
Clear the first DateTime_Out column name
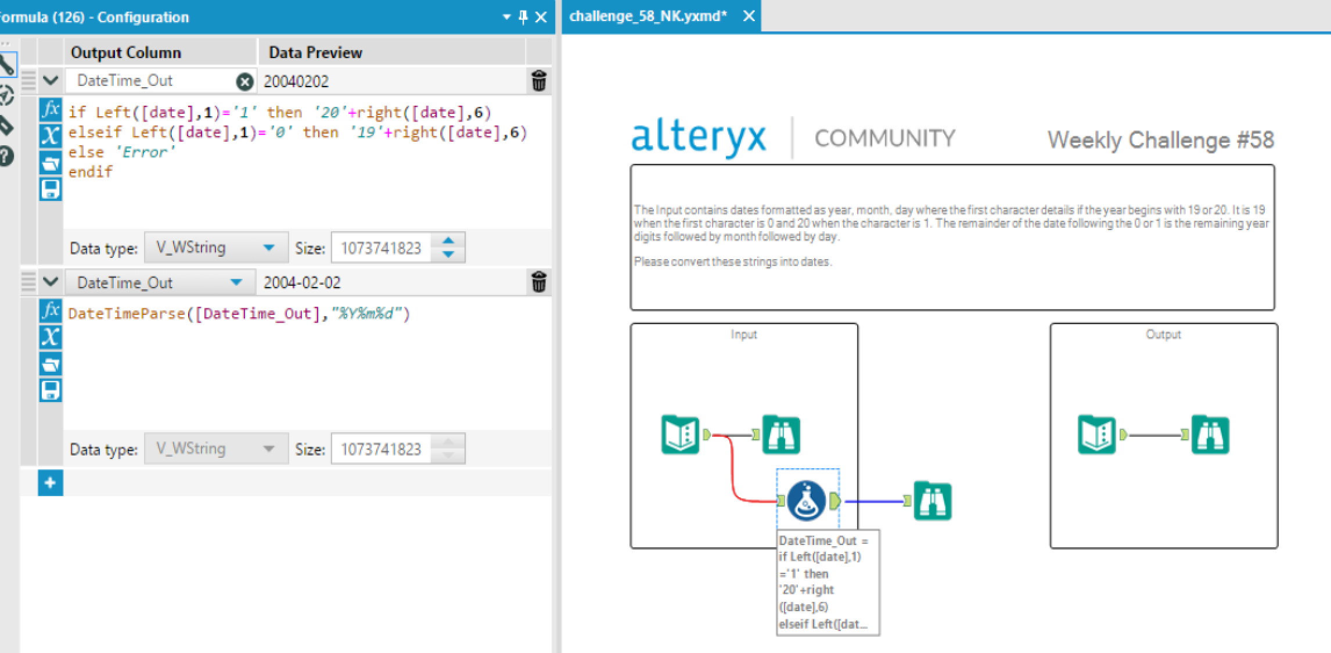coord(245,82)
